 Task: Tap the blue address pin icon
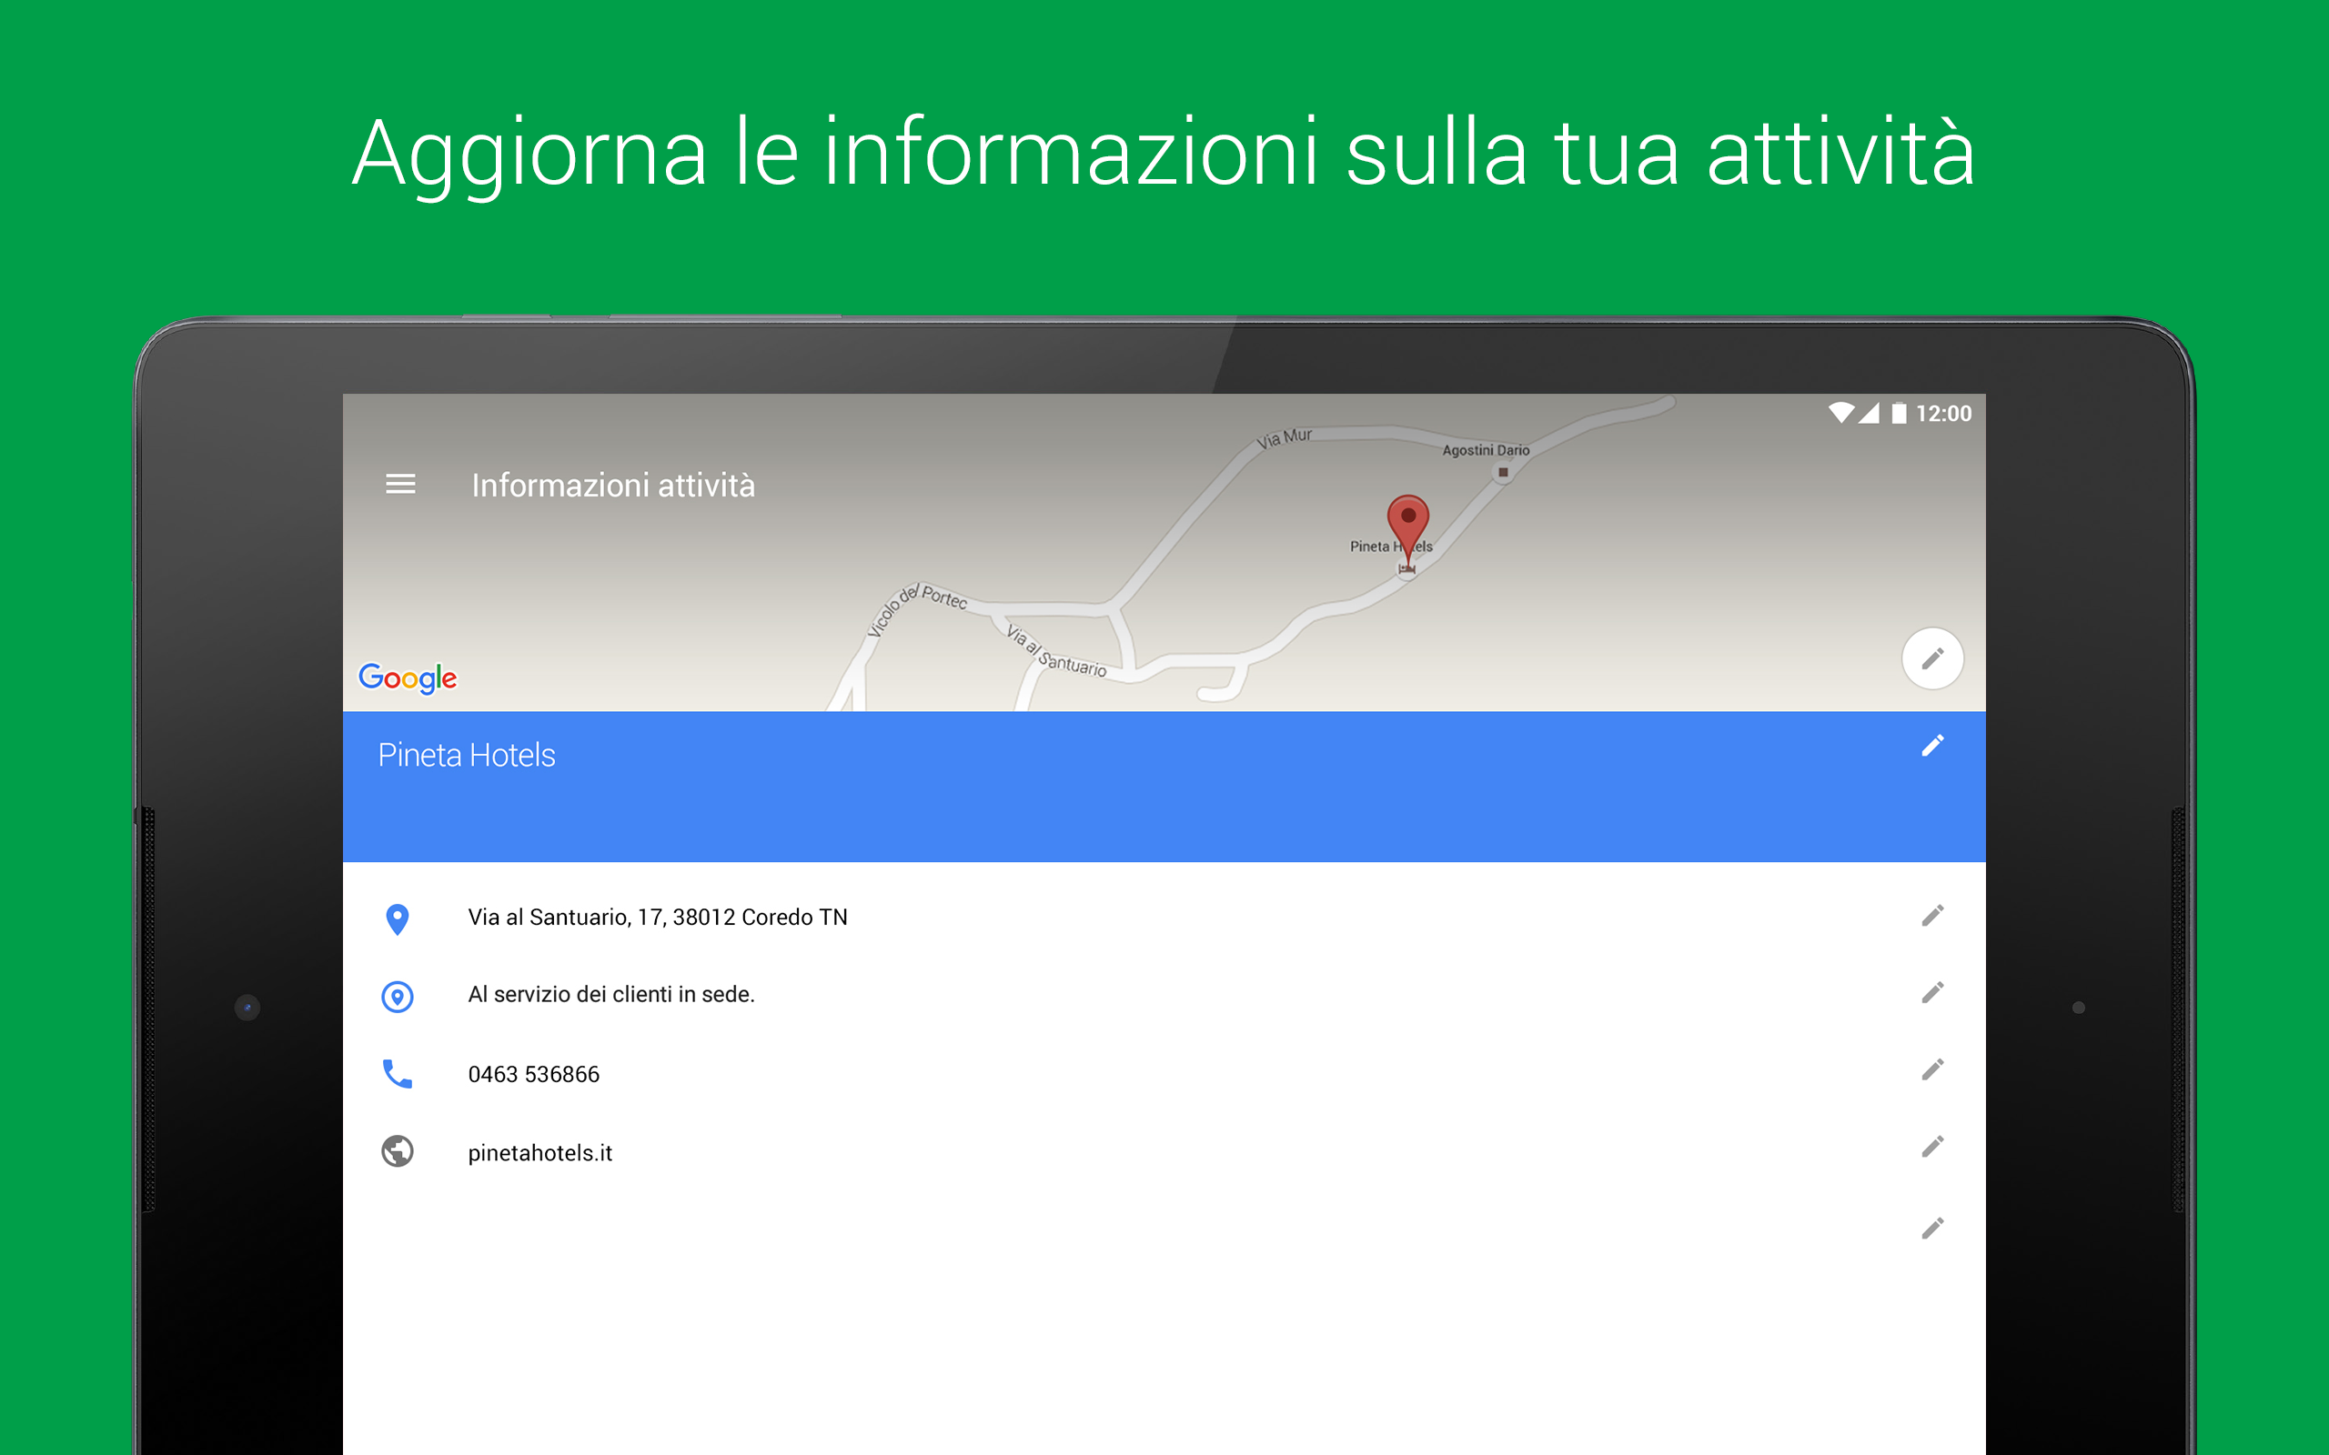click(397, 919)
